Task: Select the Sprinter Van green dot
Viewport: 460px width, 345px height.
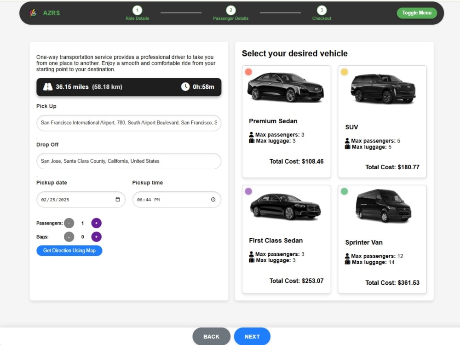Action: (x=345, y=191)
